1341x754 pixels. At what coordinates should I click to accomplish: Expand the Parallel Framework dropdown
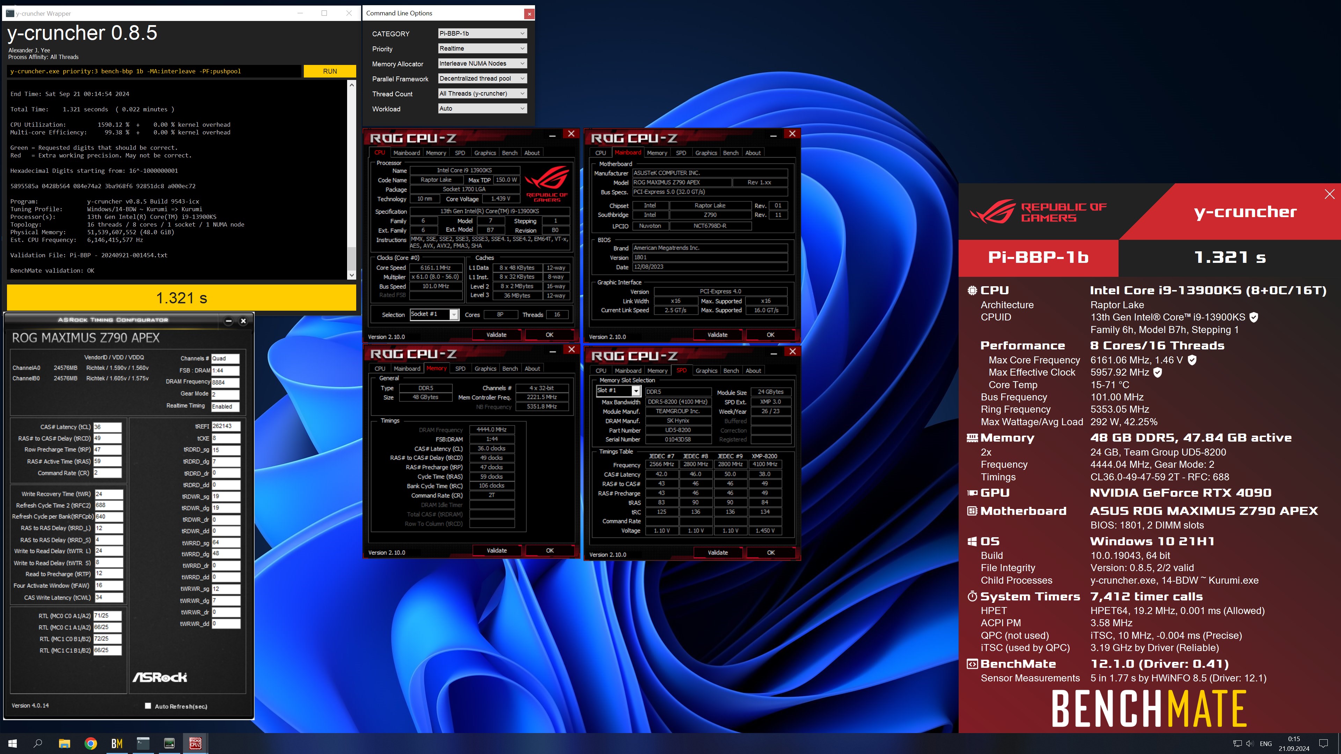pyautogui.click(x=482, y=79)
